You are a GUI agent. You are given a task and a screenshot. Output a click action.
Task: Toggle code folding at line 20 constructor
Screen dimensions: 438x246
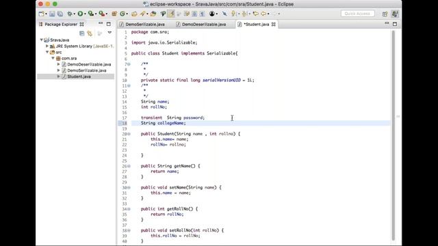[129, 134]
